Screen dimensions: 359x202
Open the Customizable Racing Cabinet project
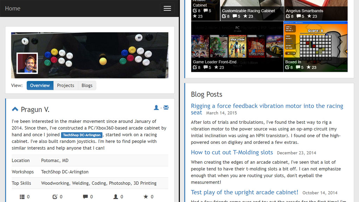pyautogui.click(x=252, y=10)
